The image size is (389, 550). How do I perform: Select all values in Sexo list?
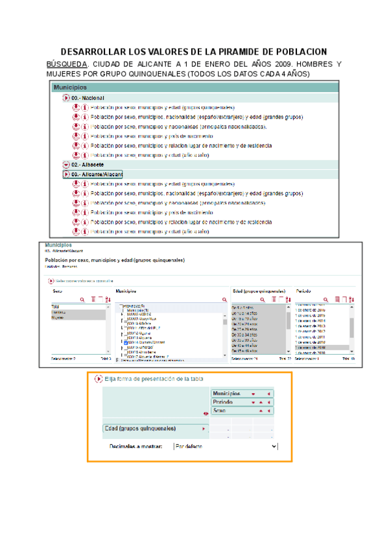(x=93, y=299)
